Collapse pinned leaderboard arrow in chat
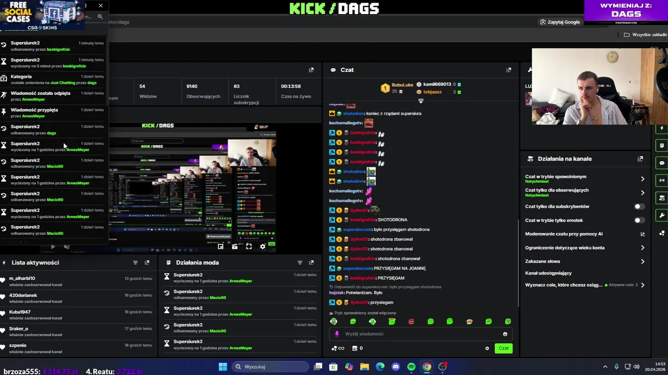Viewport: 668px width, 375px height. 421,101
